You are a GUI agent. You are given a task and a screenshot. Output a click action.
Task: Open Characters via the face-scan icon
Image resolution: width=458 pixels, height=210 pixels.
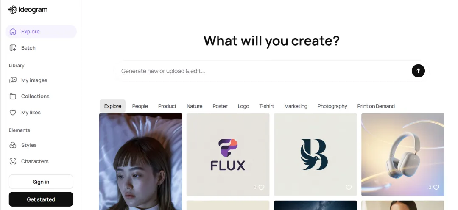coord(13,161)
